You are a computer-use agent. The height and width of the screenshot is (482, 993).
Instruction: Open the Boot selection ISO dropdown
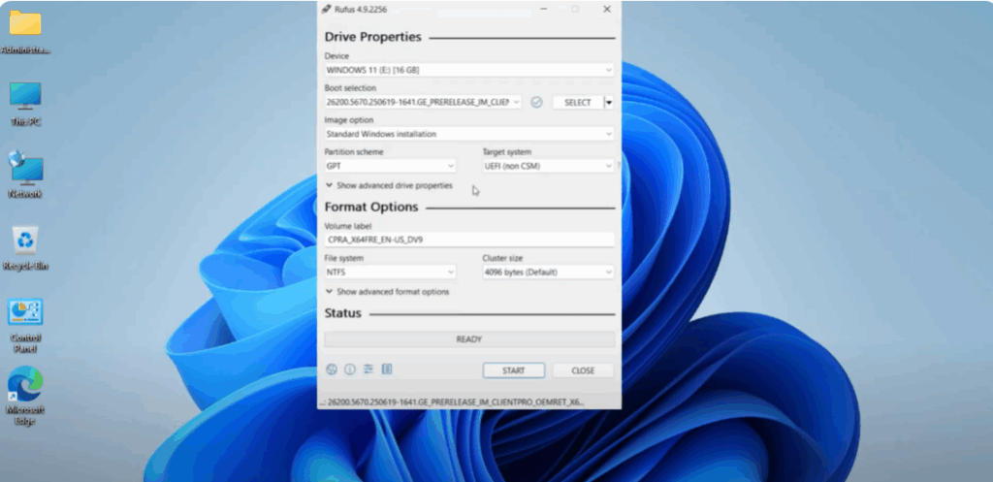coord(423,102)
